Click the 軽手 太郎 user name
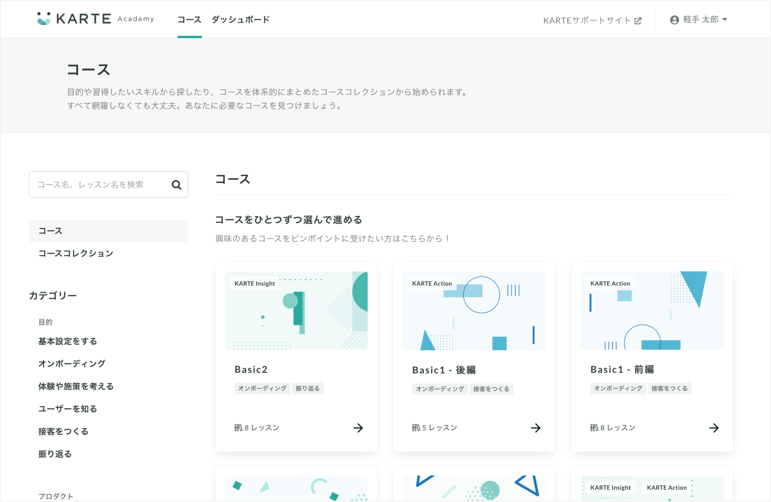771x502 pixels. coord(701,19)
